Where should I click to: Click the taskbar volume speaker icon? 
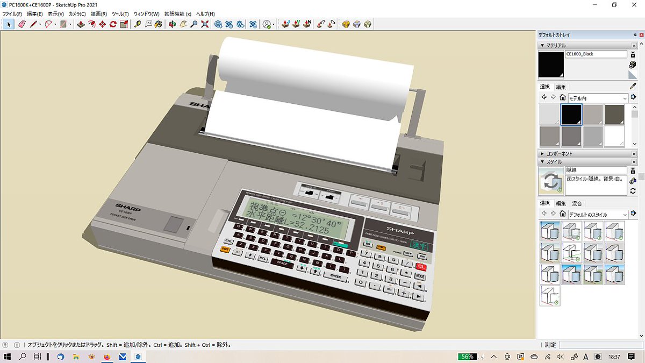pyautogui.click(x=560, y=357)
